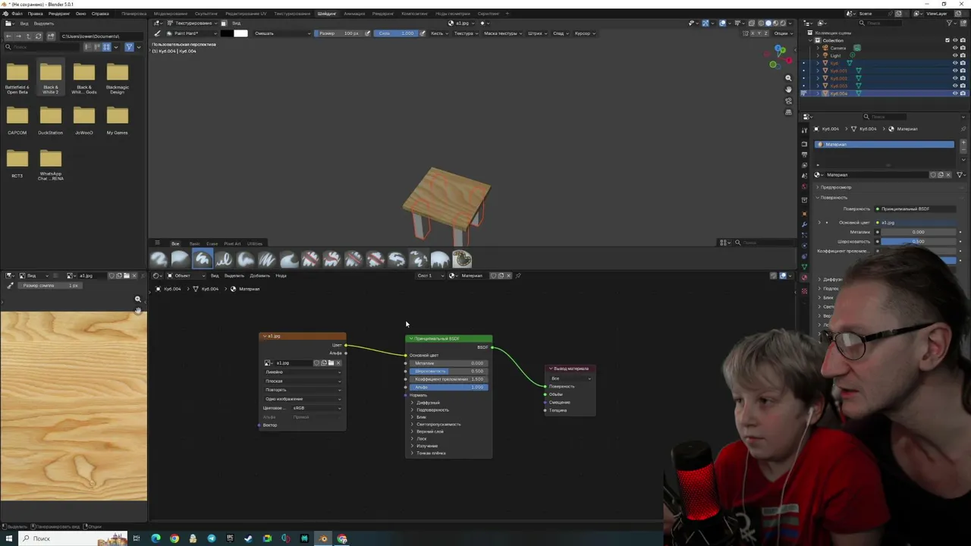
Task: Add a material slot with the plus button
Action: (963, 143)
